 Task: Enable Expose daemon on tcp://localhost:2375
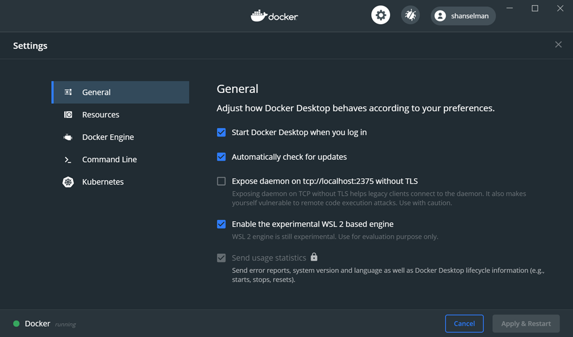tap(221, 181)
